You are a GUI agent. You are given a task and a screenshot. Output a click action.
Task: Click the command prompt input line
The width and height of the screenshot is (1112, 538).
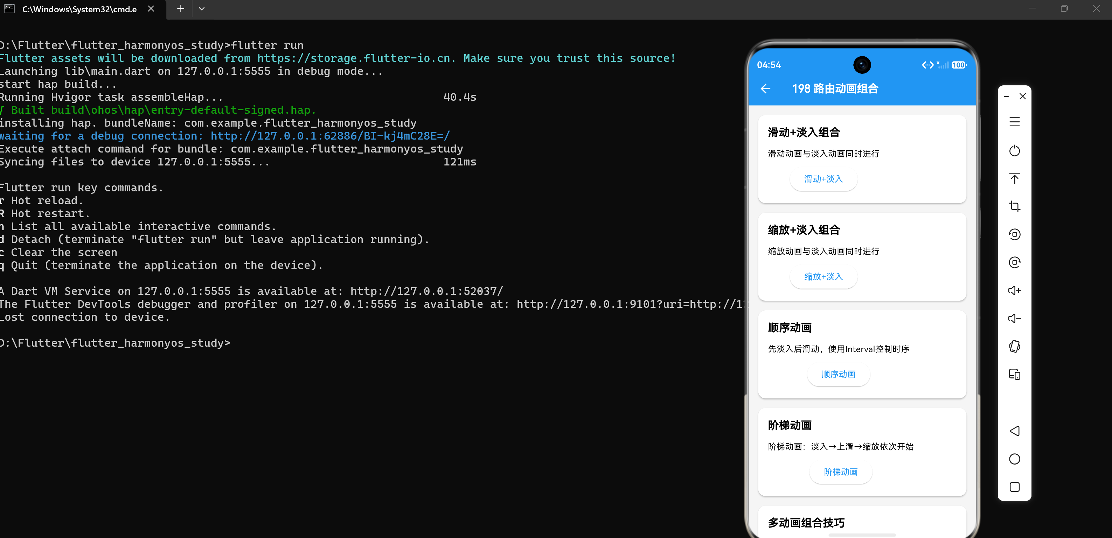(116, 343)
